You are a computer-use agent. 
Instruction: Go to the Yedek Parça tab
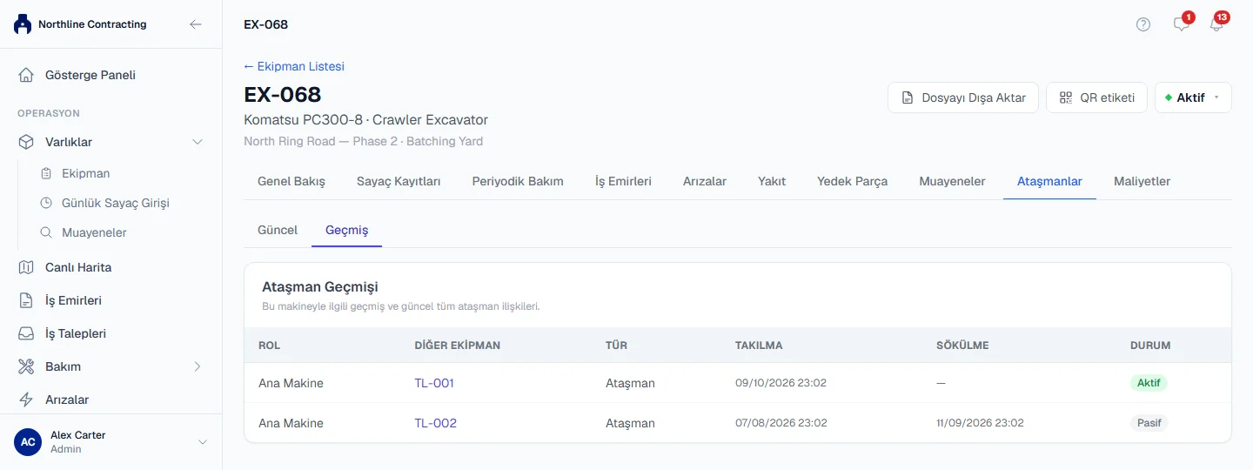click(x=852, y=181)
